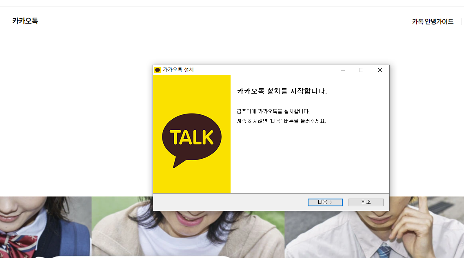This screenshot has width=464, height=258.
Task: Open the 카톡 안녕가이드 link on webpage
Action: tap(433, 22)
